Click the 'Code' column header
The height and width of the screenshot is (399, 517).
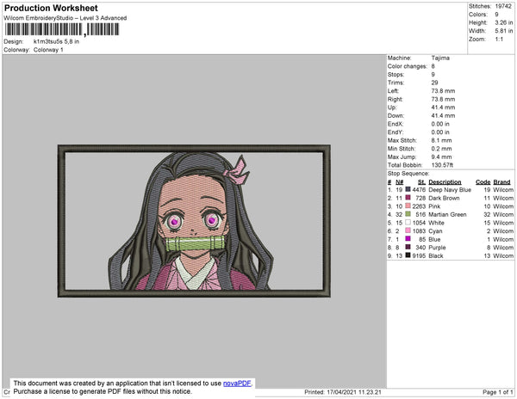483,182
